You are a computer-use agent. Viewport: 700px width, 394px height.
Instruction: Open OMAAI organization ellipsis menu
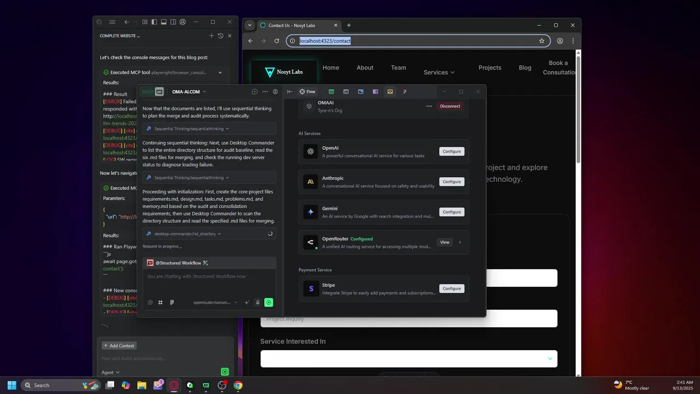(x=429, y=106)
